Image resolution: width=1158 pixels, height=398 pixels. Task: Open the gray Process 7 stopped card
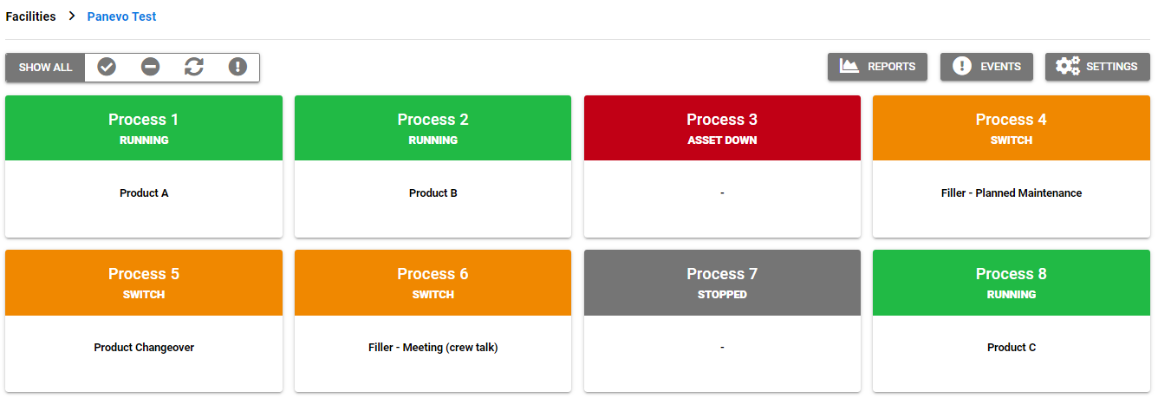(x=722, y=321)
